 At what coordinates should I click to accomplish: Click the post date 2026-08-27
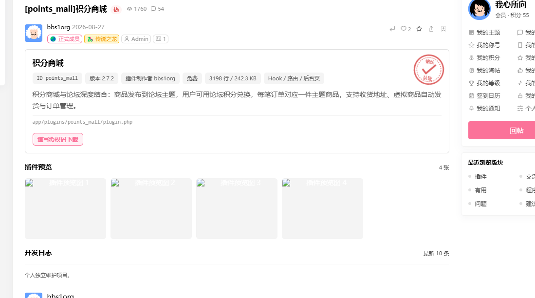pyautogui.click(x=89, y=27)
